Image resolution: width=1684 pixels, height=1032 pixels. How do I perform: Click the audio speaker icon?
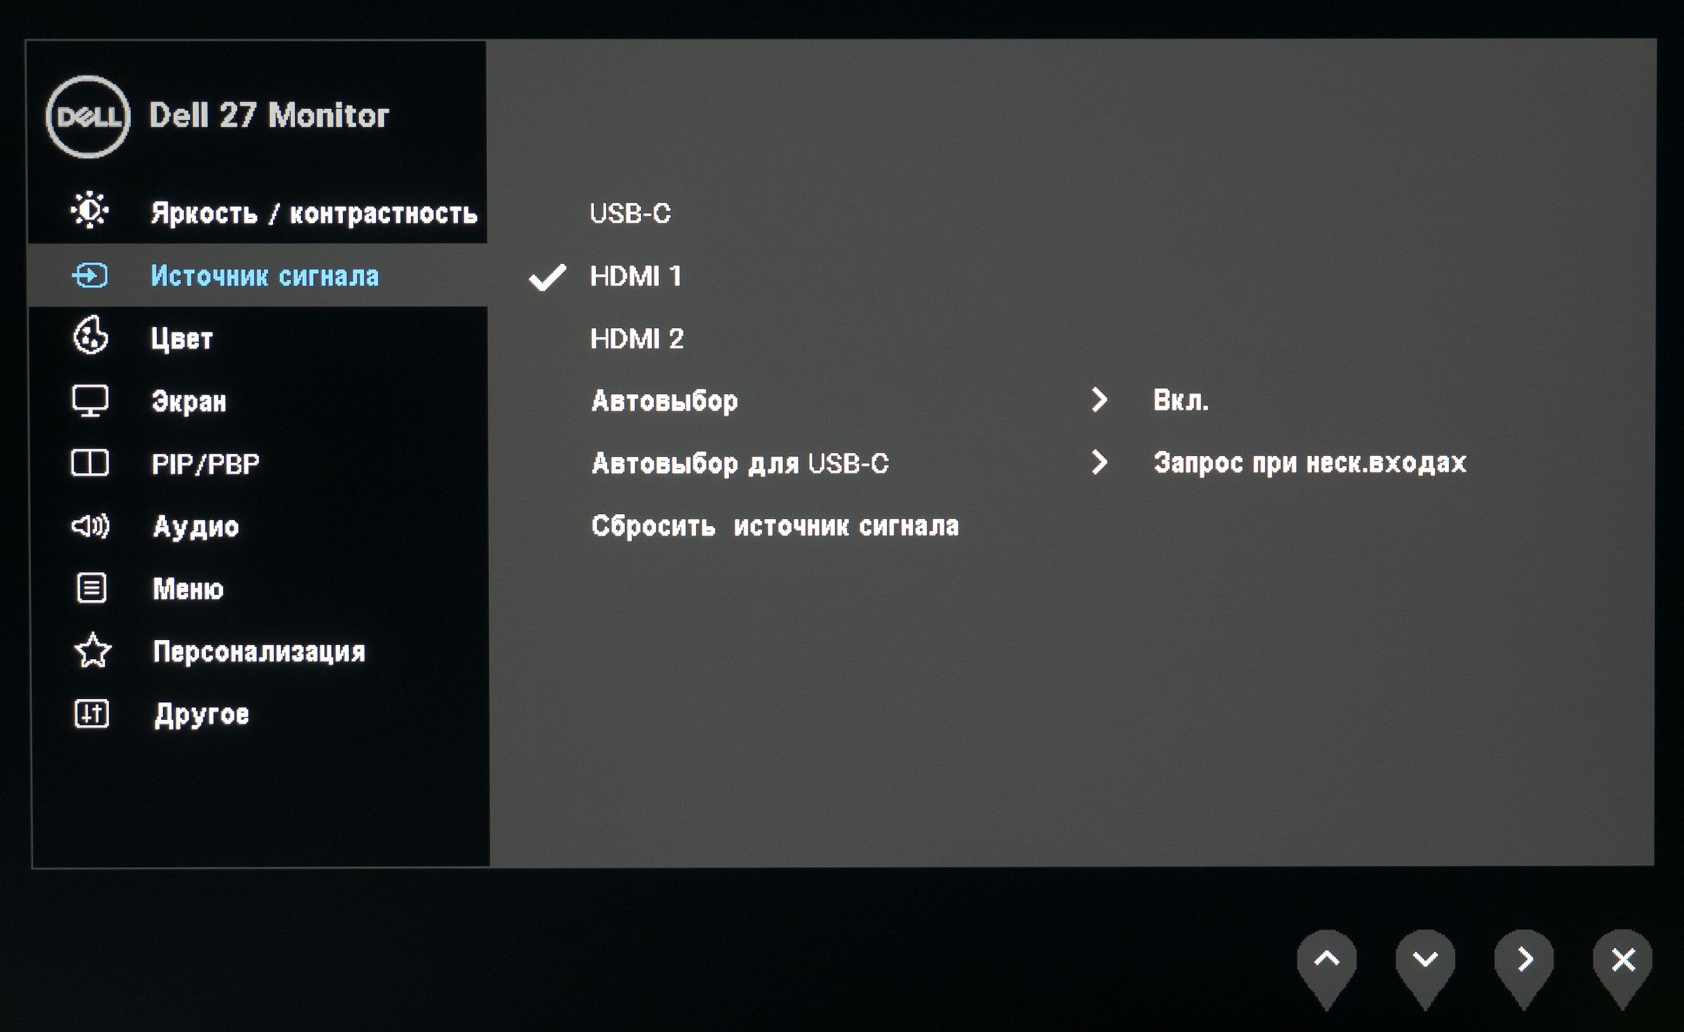[x=90, y=525]
